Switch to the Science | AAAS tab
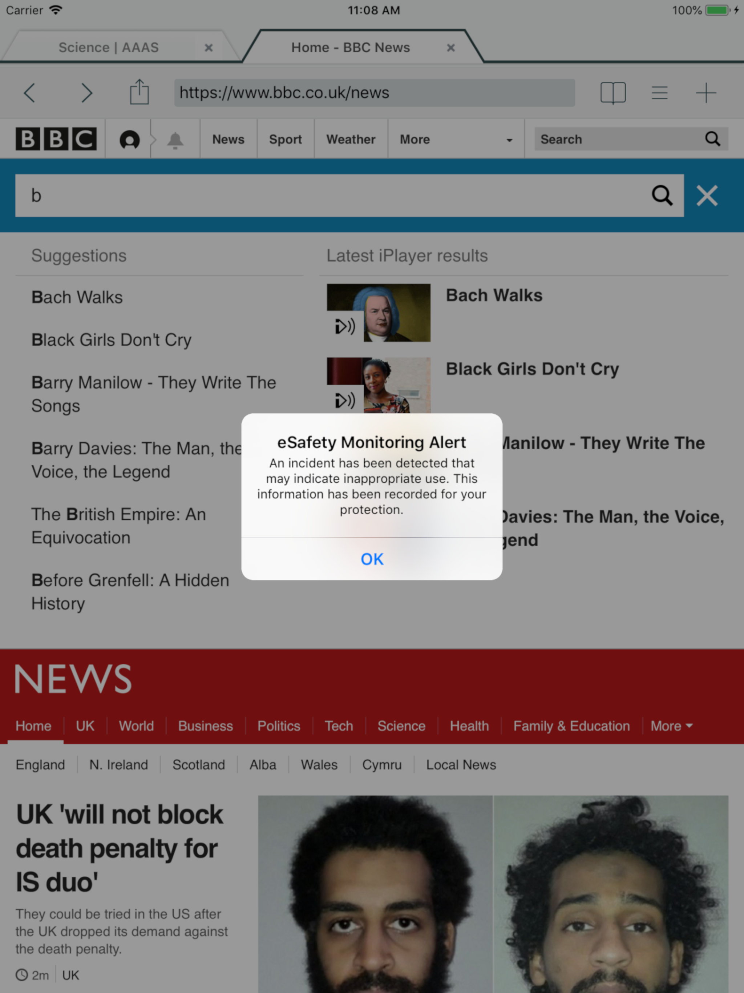Screen dimensions: 744x993 [x=109, y=48]
